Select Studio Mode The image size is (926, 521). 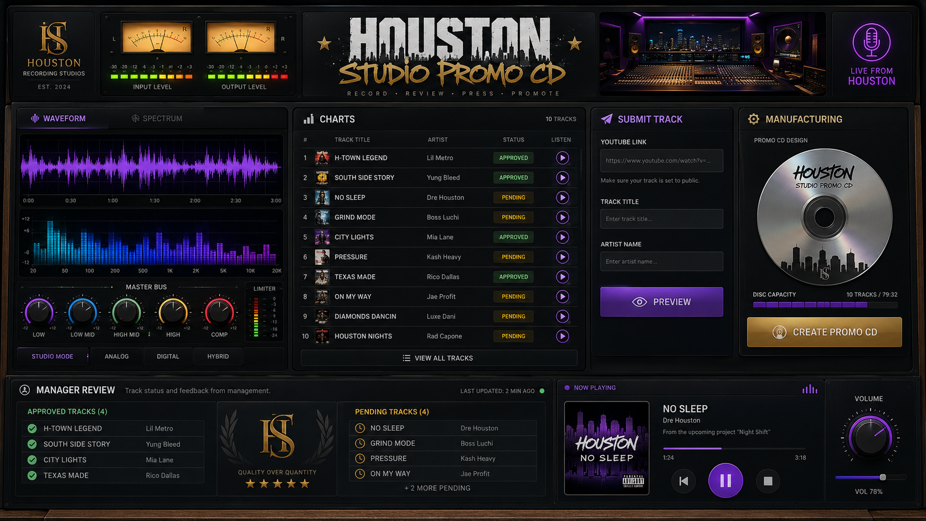click(x=52, y=357)
